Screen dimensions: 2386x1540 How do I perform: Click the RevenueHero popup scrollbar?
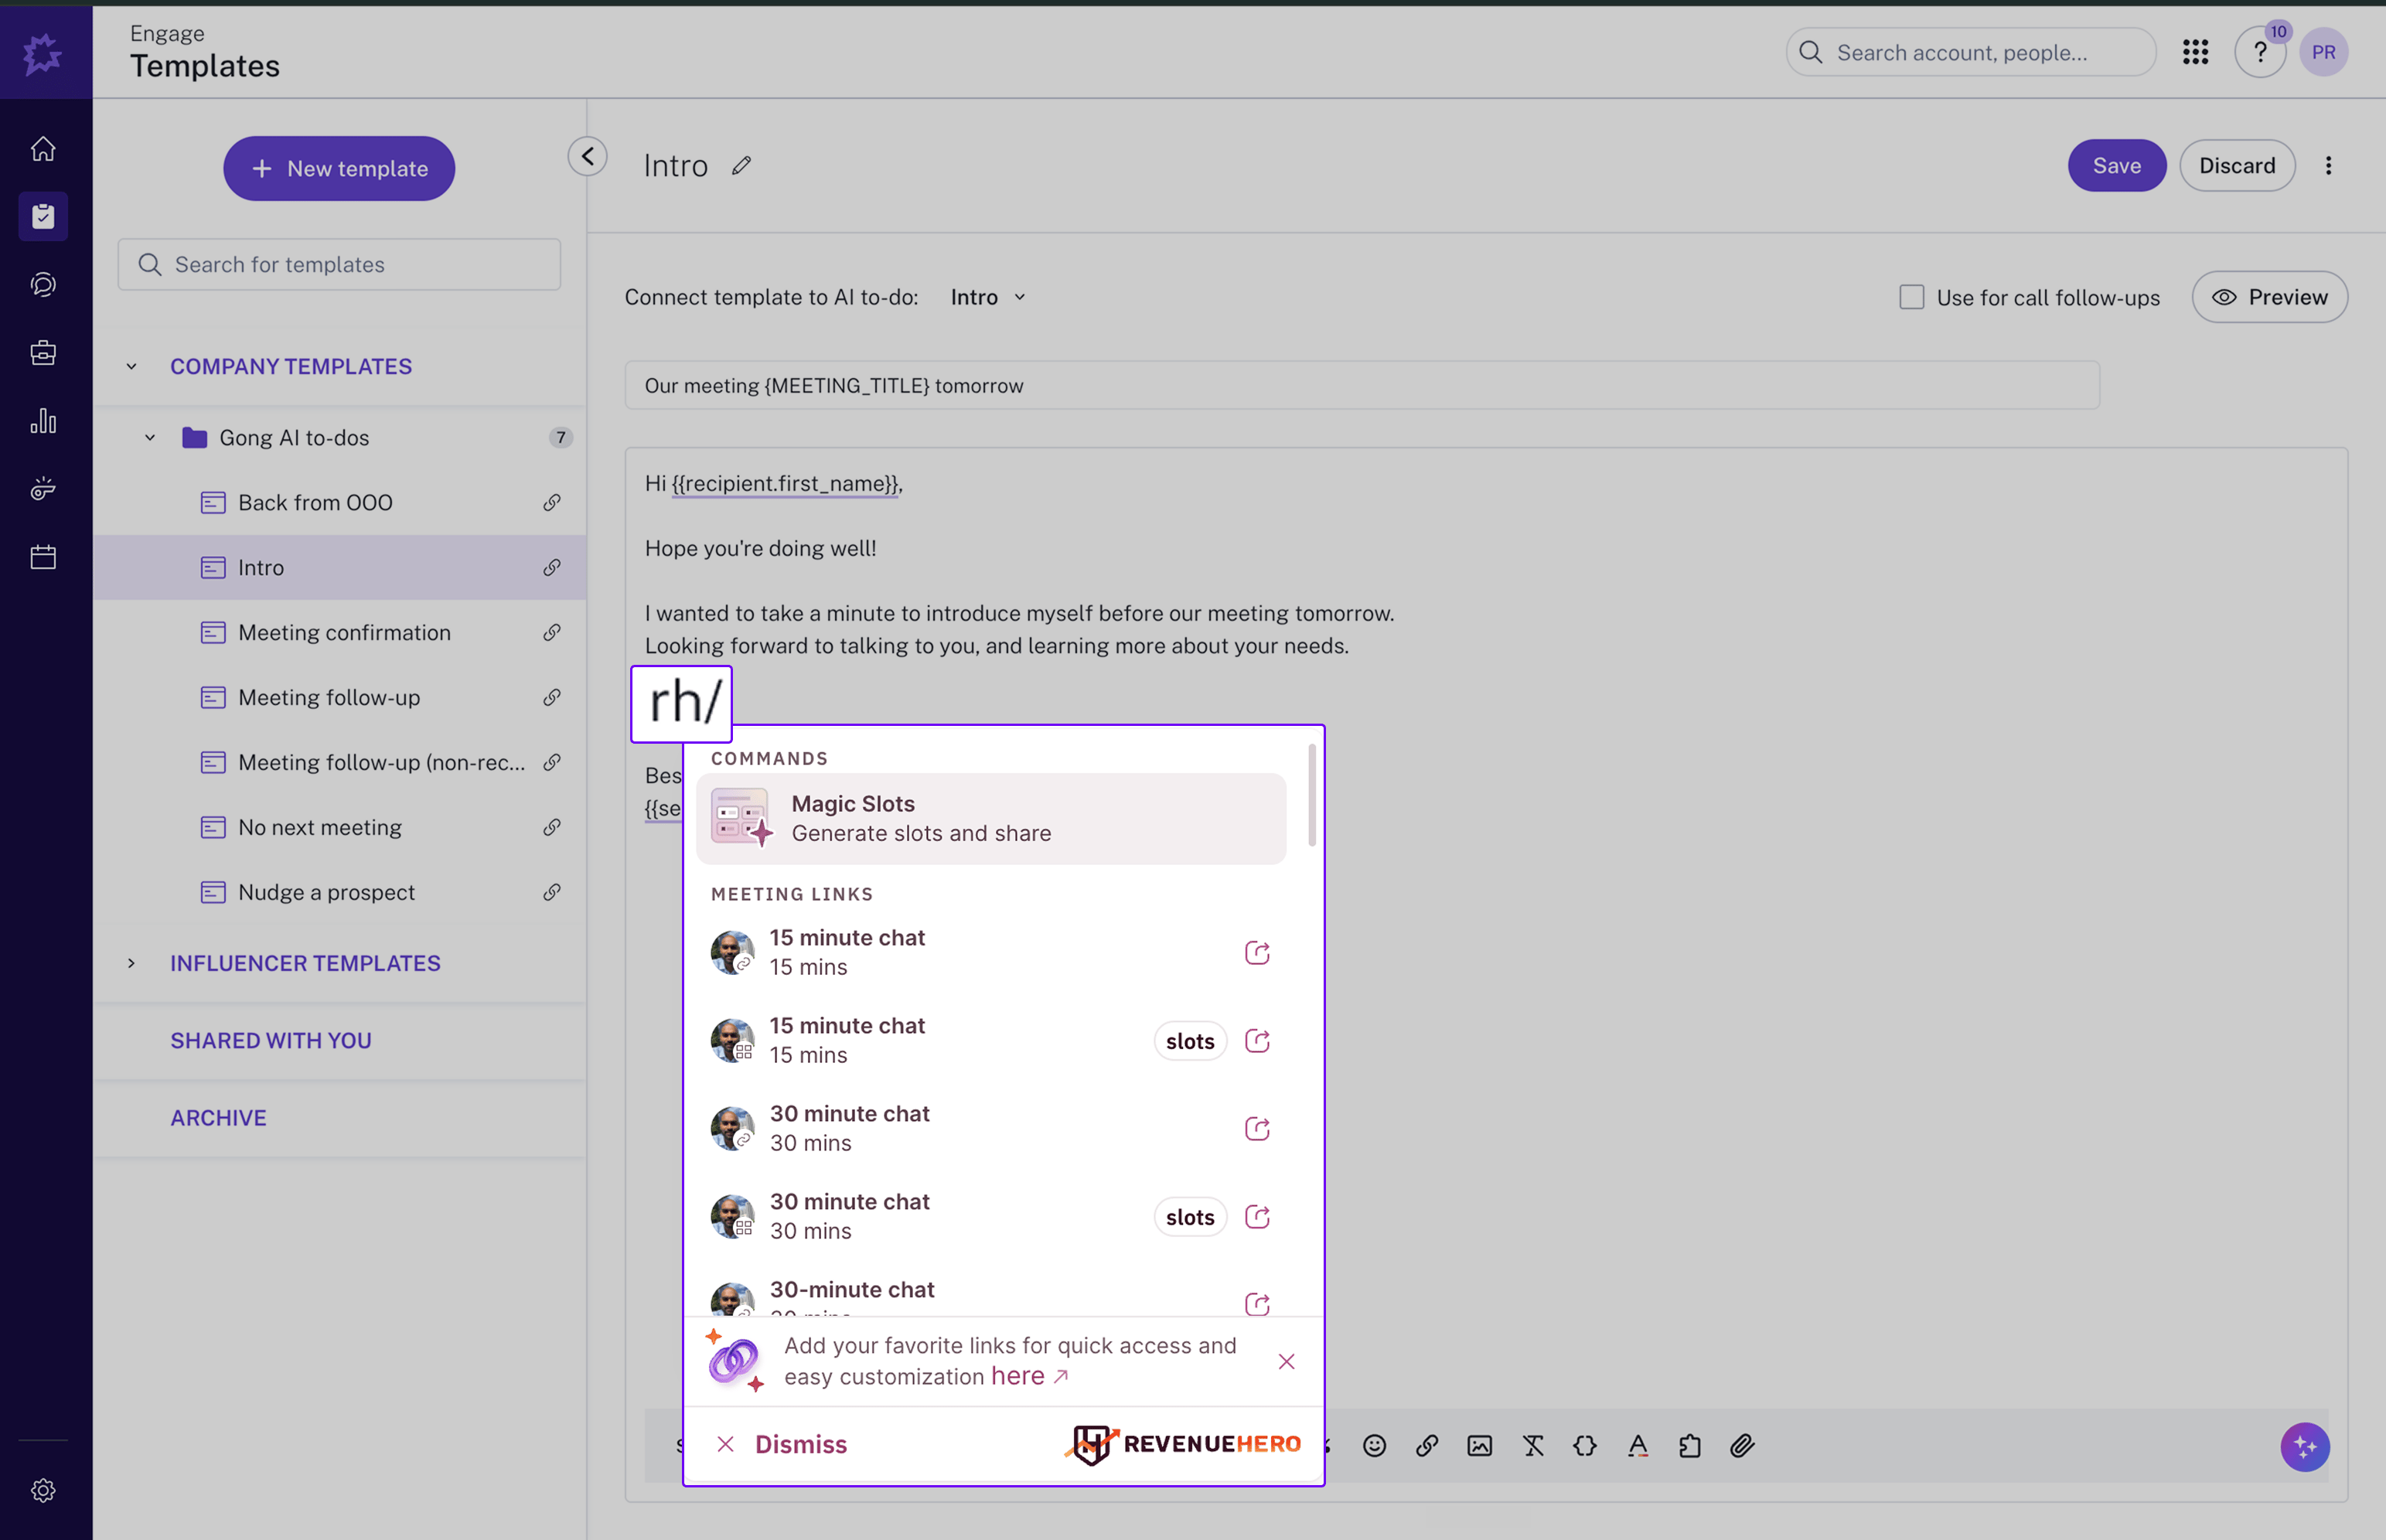coord(1311,795)
